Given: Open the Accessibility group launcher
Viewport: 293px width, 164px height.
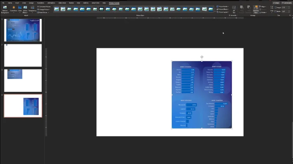Looking at the screenshot, I should (230, 15).
